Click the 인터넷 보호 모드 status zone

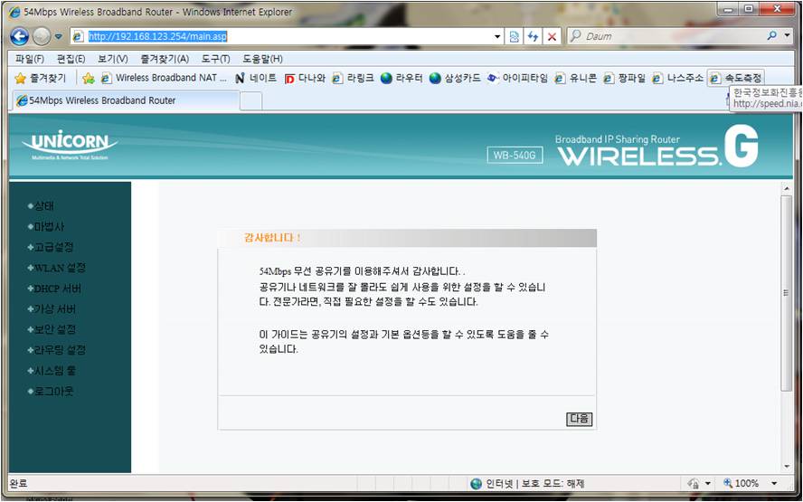pyautogui.click(x=527, y=483)
